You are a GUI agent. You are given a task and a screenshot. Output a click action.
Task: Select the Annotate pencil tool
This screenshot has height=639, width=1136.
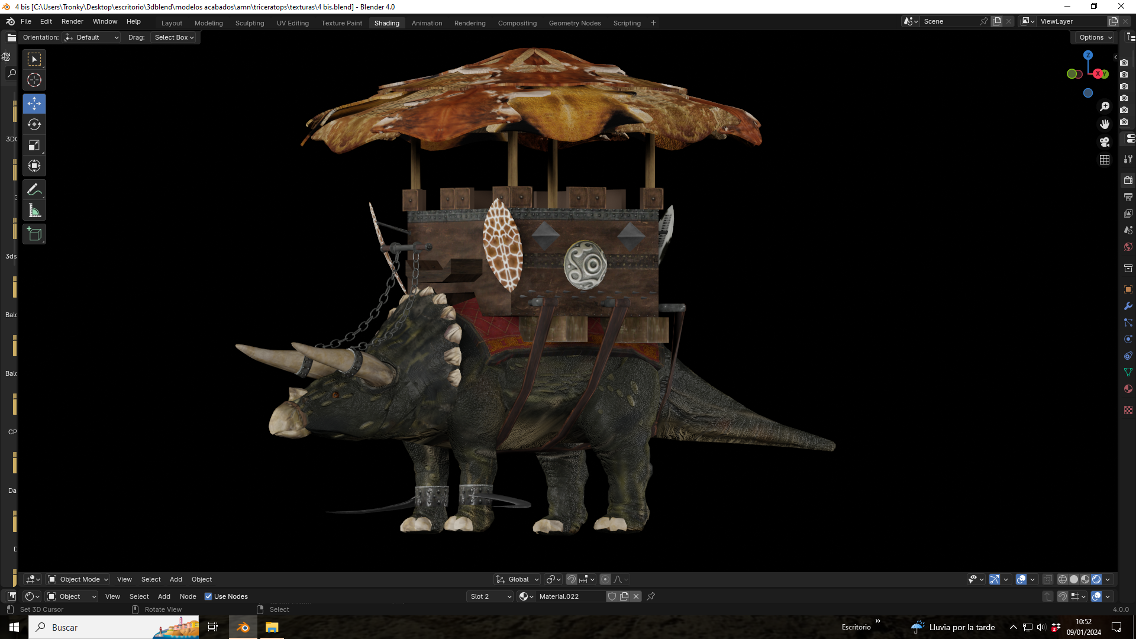(34, 190)
